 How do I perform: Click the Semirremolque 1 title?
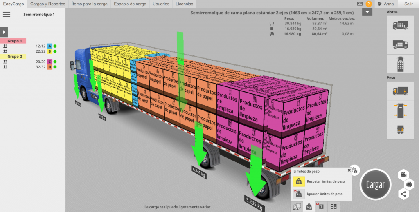point(39,15)
